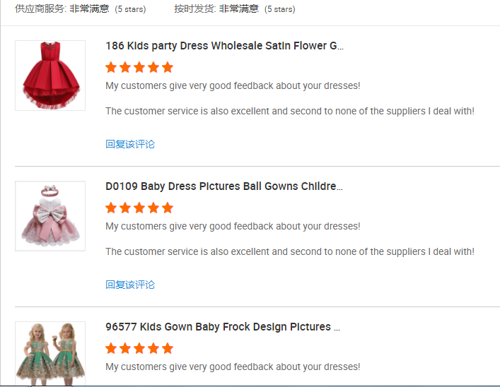The image size is (500, 387).
Task: Click first star of the red dress rating
Action: tap(111, 68)
